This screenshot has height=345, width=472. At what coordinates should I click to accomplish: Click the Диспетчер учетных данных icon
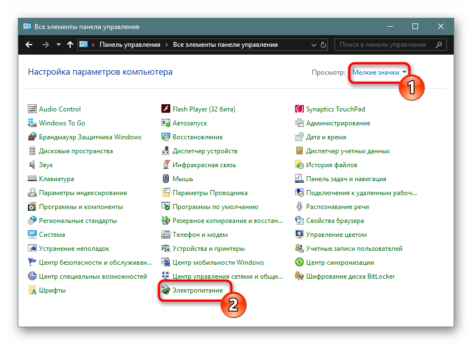[x=299, y=150]
